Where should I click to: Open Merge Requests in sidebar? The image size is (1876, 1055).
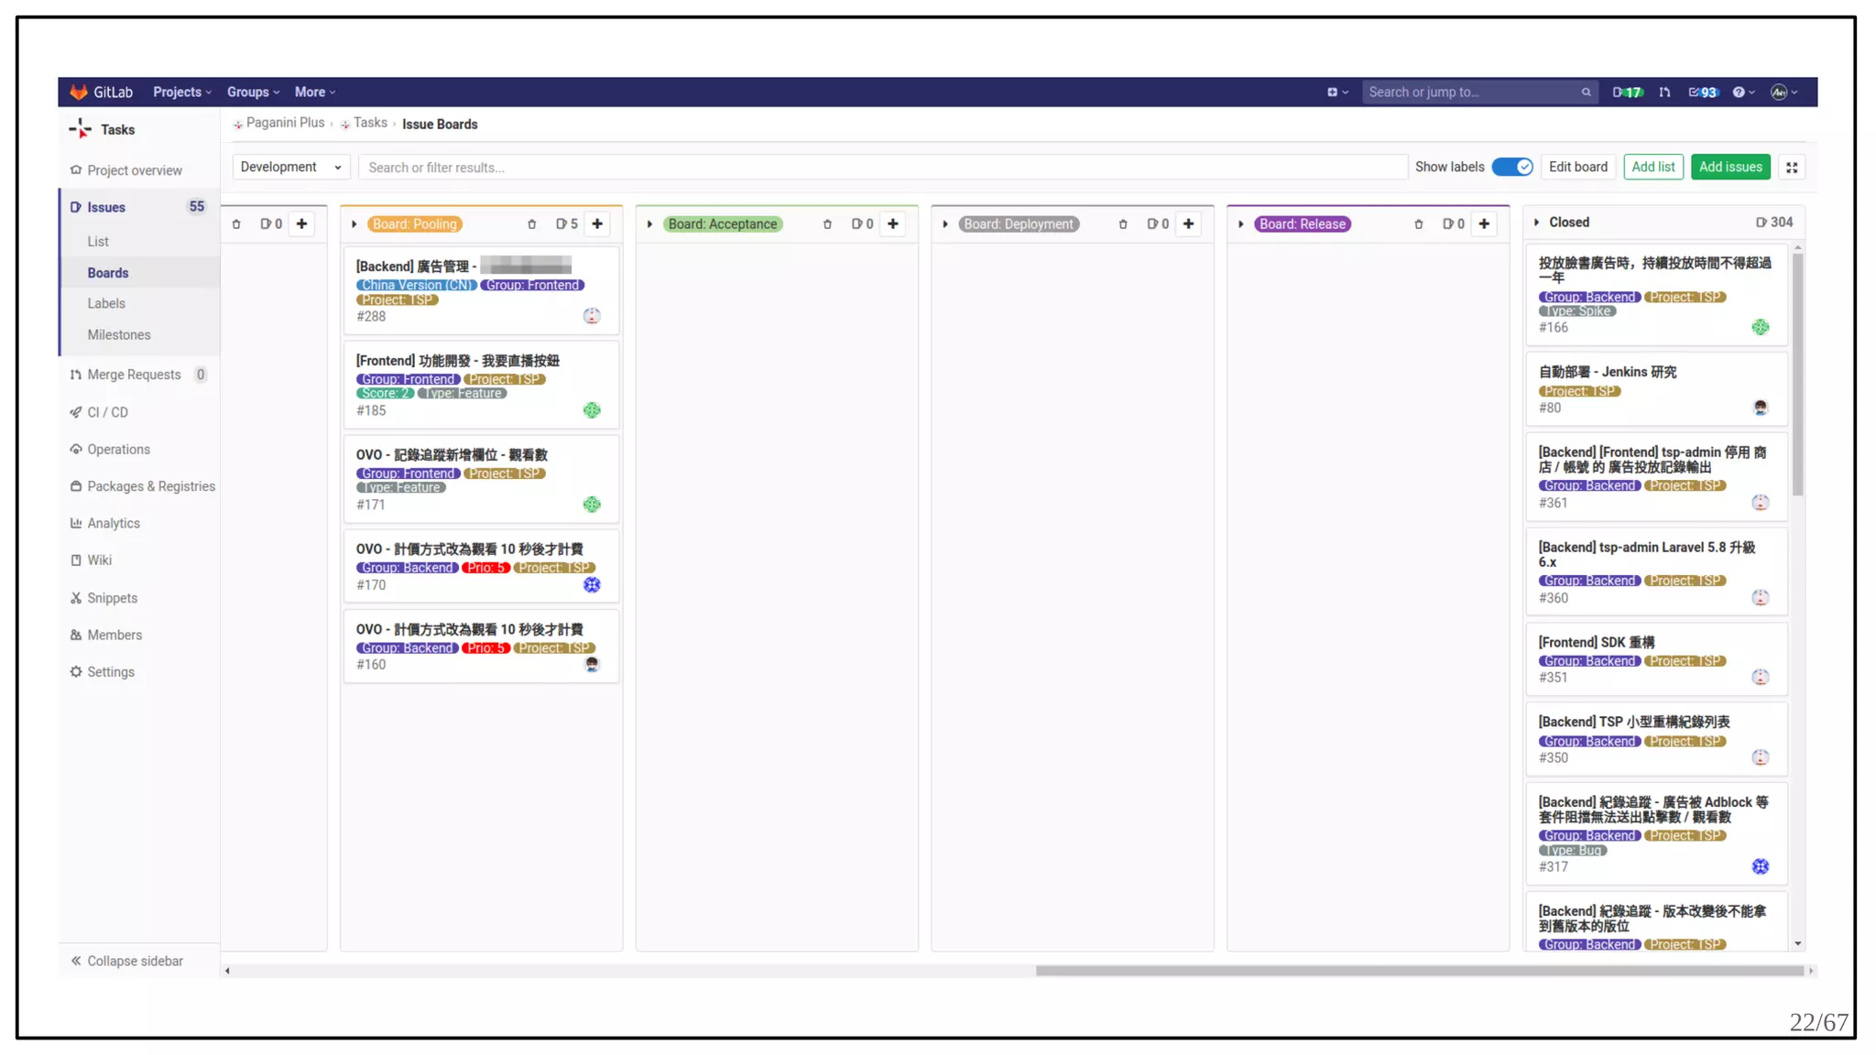click(134, 375)
